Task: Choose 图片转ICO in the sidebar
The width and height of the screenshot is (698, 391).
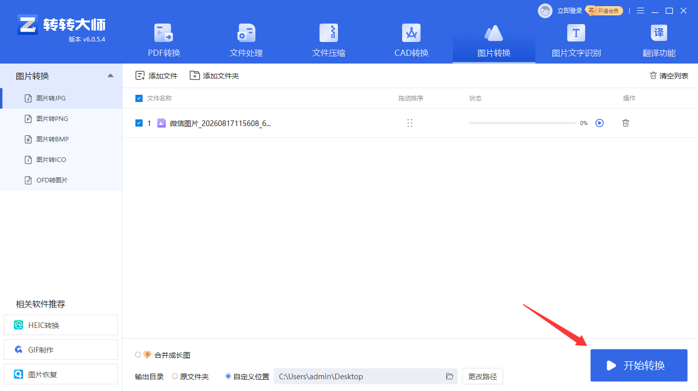Action: pos(62,160)
